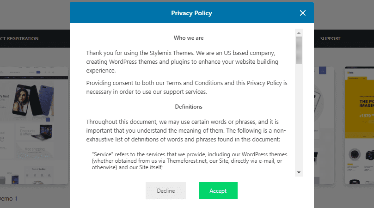
Task: Click the Stylemix Themes intro paragraph
Action: pos(187,61)
